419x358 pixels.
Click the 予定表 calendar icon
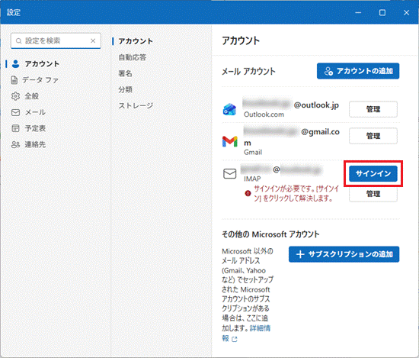[15, 128]
